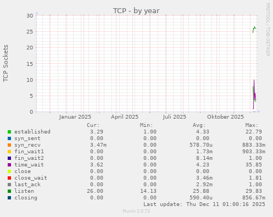Click the syn_recv orange legend swatch
Screen dimensions: 273x217
[9, 145]
